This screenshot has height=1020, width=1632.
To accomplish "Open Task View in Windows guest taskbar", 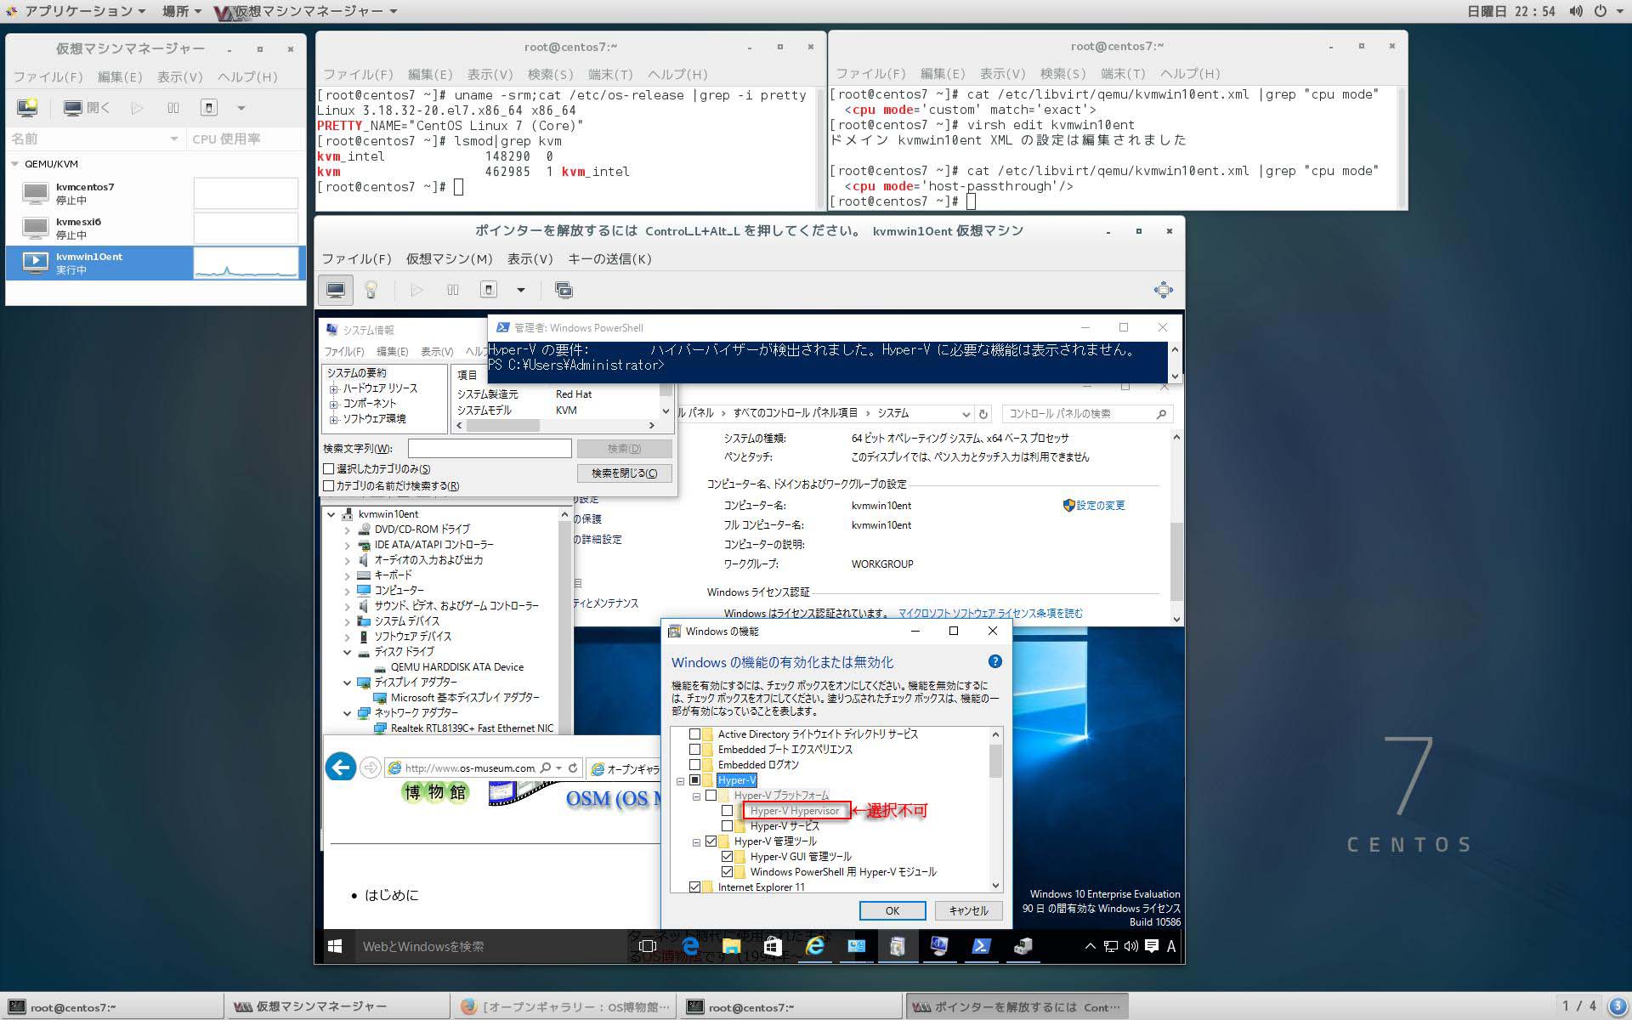I will [648, 946].
